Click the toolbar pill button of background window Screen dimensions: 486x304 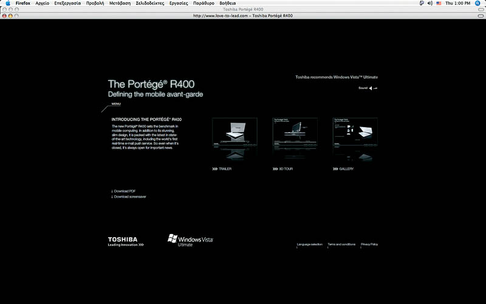tap(481, 9)
